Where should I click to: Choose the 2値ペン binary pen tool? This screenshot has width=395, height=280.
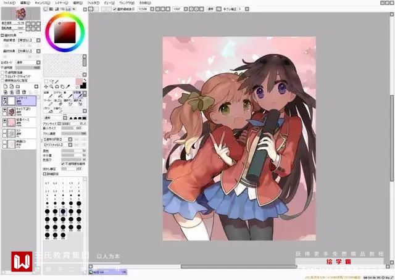pyautogui.click(x=57, y=110)
